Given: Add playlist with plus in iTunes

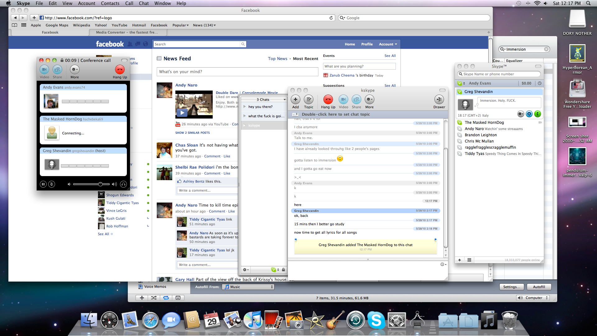Looking at the screenshot, I should click(x=142, y=298).
